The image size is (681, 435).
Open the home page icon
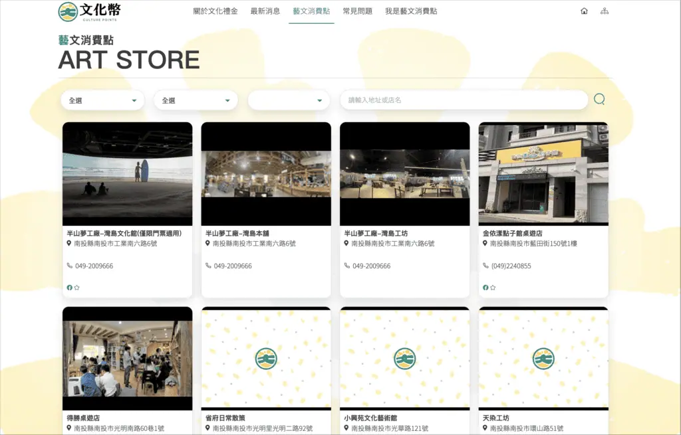(584, 11)
